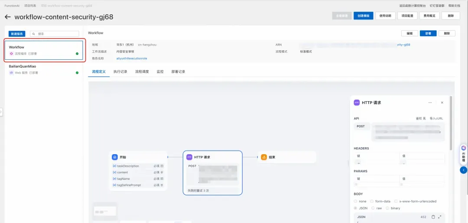Click the 失败时重试 3 次 text
This screenshot has width=468, height=223.
coord(198,191)
